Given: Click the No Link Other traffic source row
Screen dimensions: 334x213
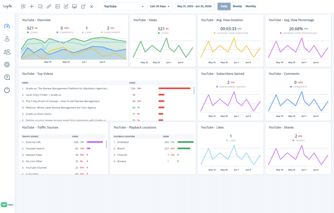Looking at the screenshot, I should (x=63, y=161).
